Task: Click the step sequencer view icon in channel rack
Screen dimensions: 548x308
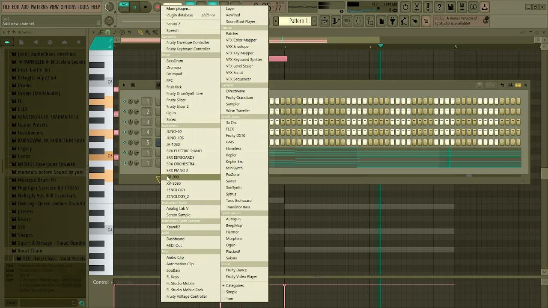Action: click(x=518, y=85)
